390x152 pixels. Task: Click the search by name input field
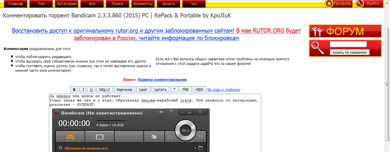pyautogui.click(x=348, y=44)
